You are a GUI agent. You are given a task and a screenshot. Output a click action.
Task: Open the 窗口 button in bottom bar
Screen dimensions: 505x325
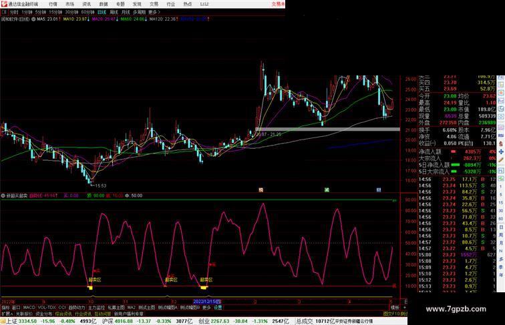[16, 308]
